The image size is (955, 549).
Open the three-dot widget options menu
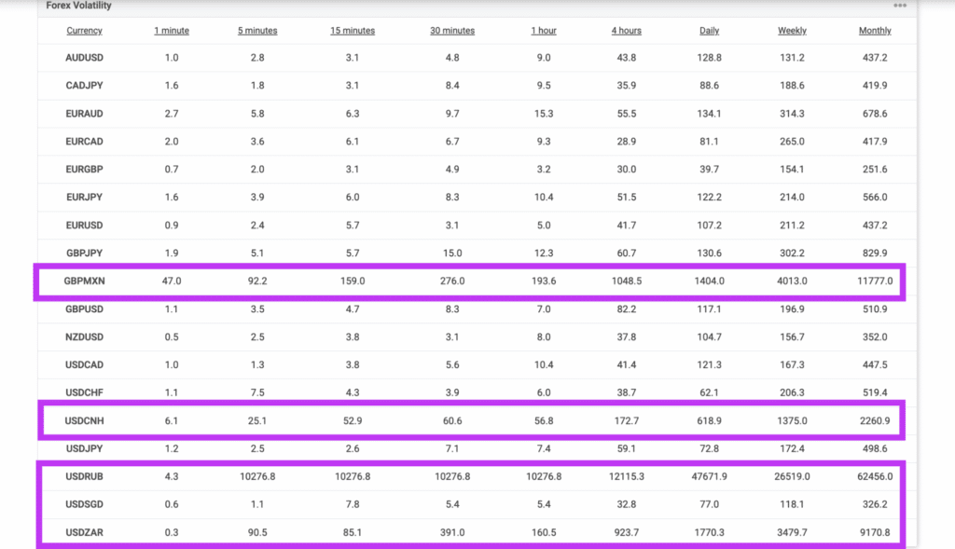[900, 6]
